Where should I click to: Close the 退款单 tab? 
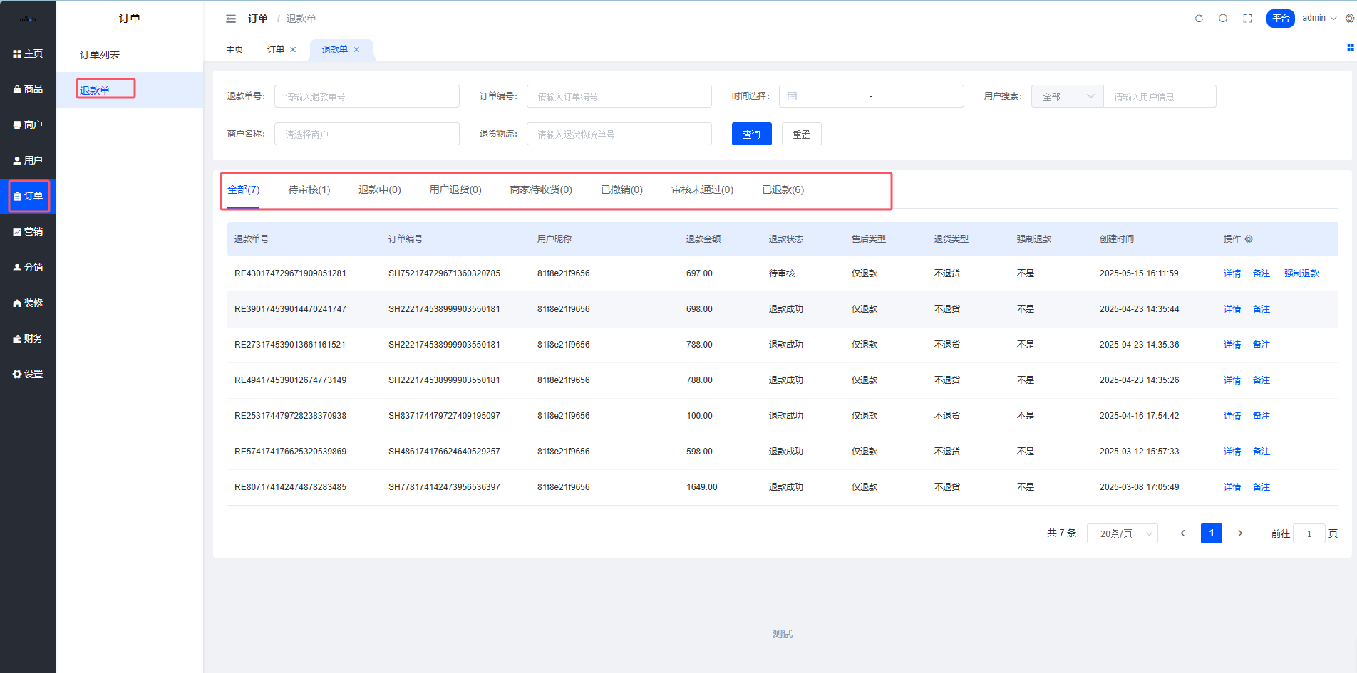tap(356, 50)
